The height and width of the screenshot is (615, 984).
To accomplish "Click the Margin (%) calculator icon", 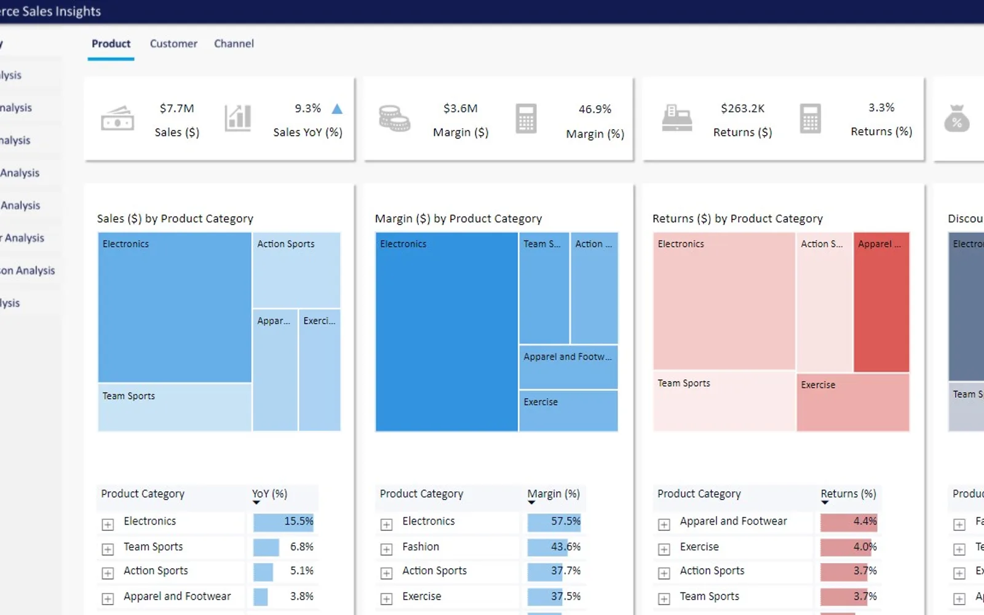I will coord(526,119).
